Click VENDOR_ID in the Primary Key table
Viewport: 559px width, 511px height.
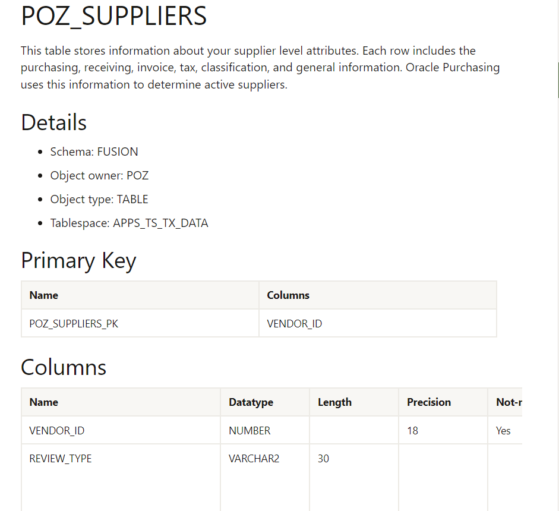[294, 324]
